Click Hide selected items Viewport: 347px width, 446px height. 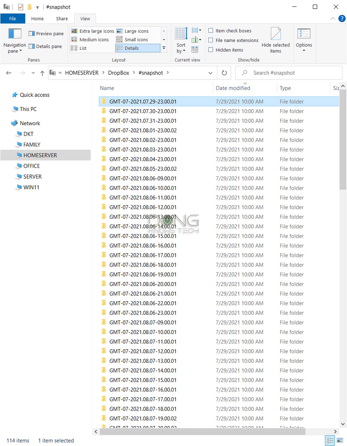click(x=275, y=40)
